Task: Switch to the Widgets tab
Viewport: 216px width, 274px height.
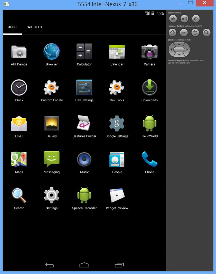Action: tap(35, 27)
